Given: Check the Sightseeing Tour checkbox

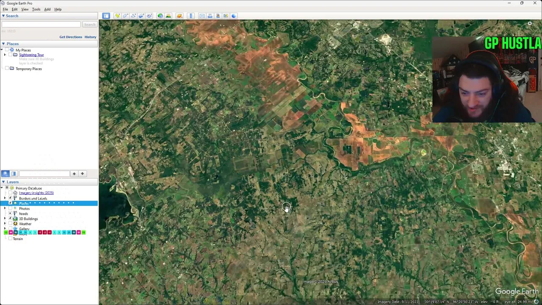Looking at the screenshot, I should tap(10, 55).
